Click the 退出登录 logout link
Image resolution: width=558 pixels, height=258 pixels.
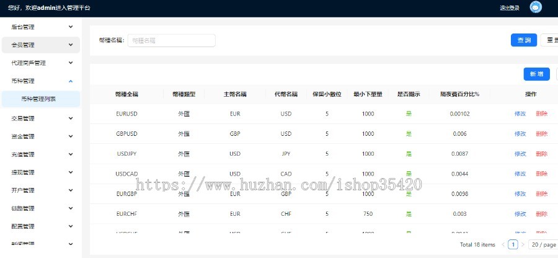[x=509, y=8]
